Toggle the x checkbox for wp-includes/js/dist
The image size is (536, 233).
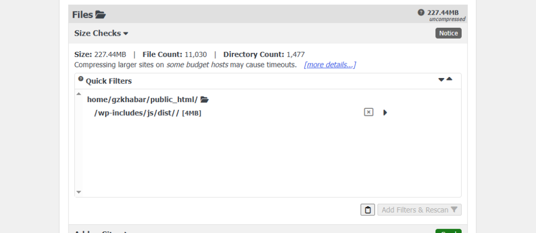coord(368,112)
